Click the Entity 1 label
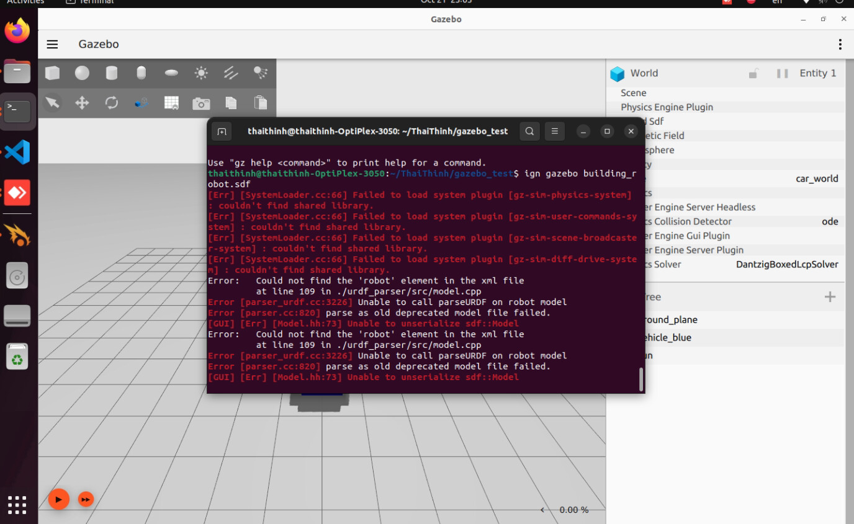Image resolution: width=854 pixels, height=524 pixels. coord(817,73)
